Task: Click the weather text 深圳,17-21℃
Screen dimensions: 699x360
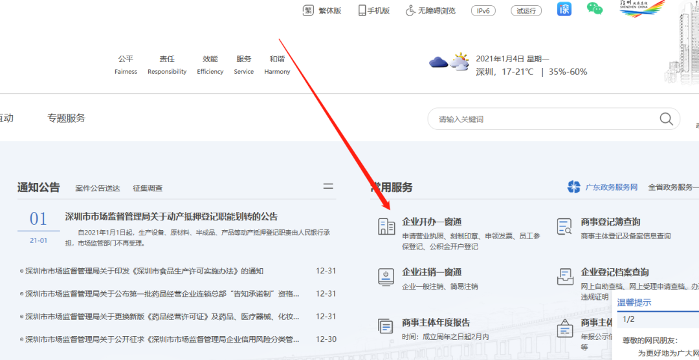Action: click(x=505, y=72)
